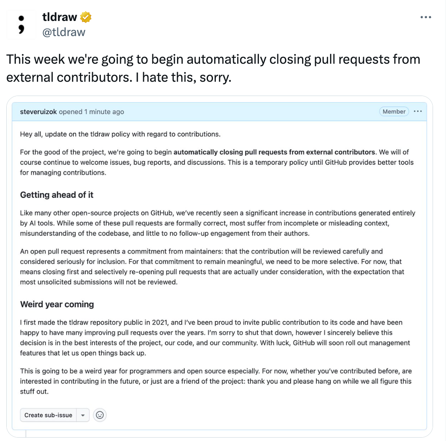
Task: Open the steveruizok author profile link
Action: pyautogui.click(x=38, y=112)
